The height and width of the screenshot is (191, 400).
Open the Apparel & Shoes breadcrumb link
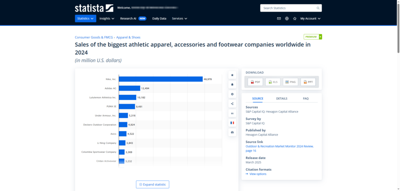[129, 37]
